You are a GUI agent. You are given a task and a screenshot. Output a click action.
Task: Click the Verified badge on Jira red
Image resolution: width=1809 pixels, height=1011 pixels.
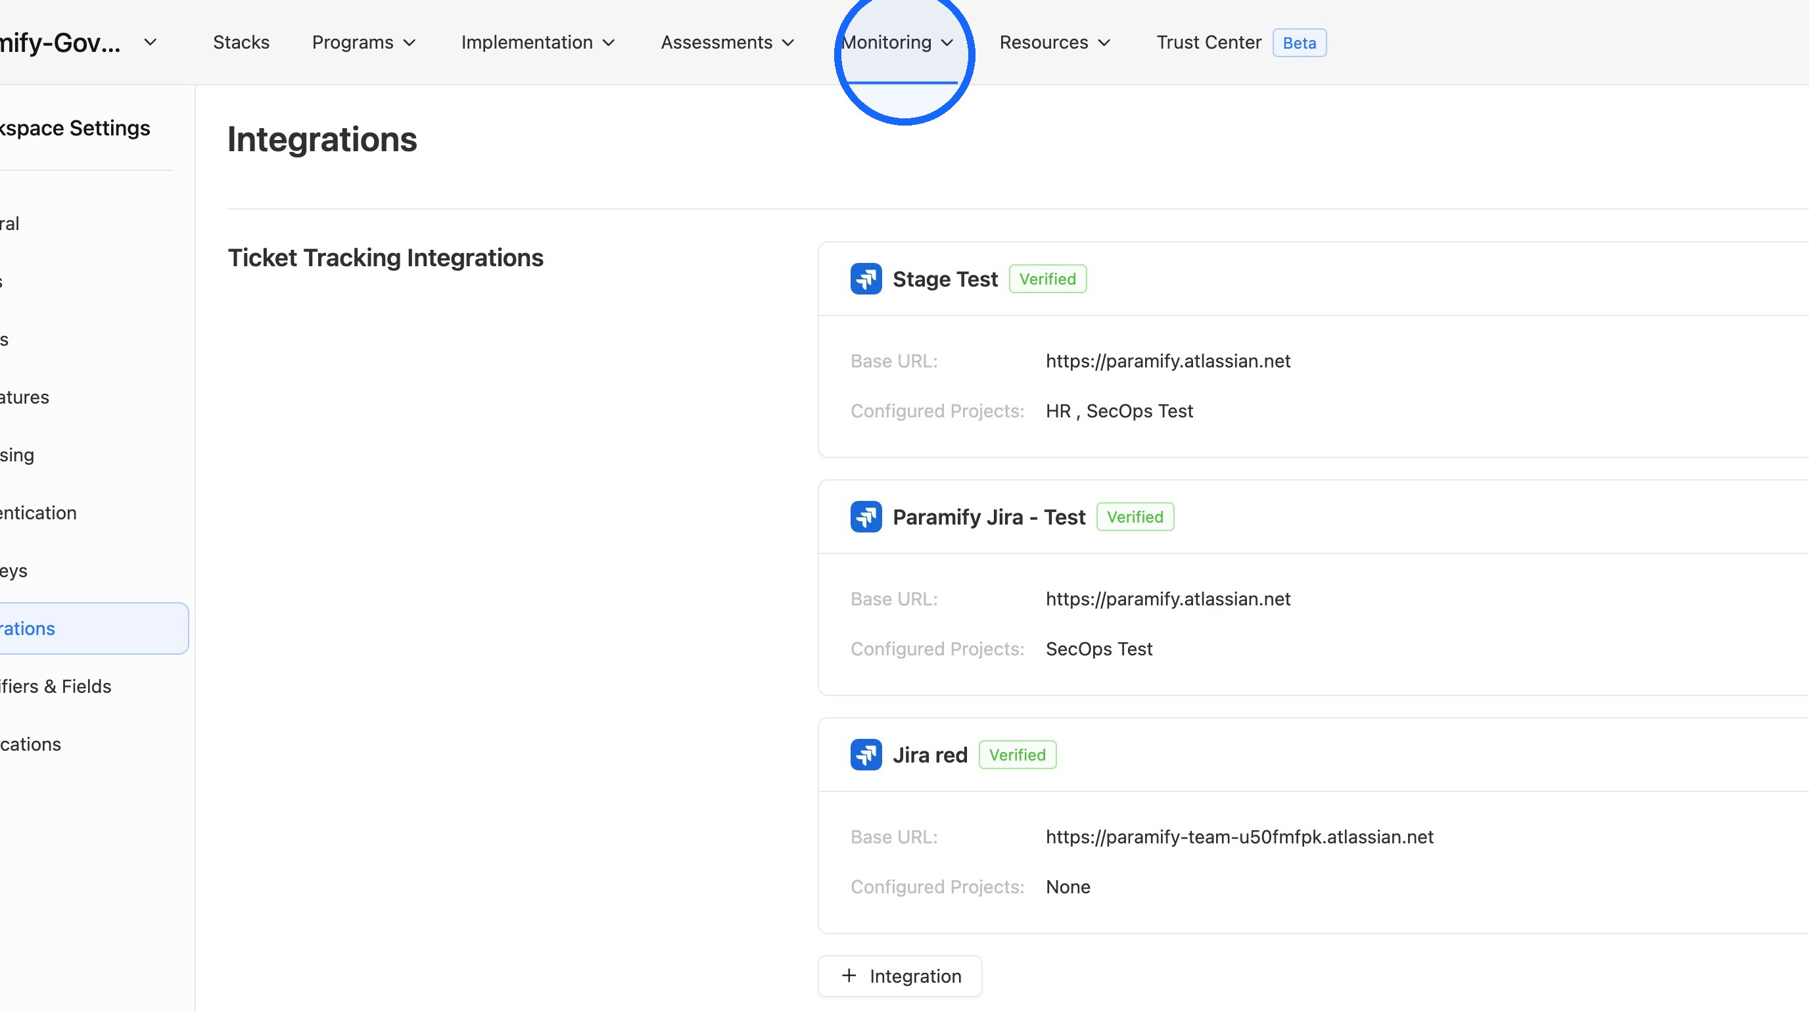[1018, 755]
